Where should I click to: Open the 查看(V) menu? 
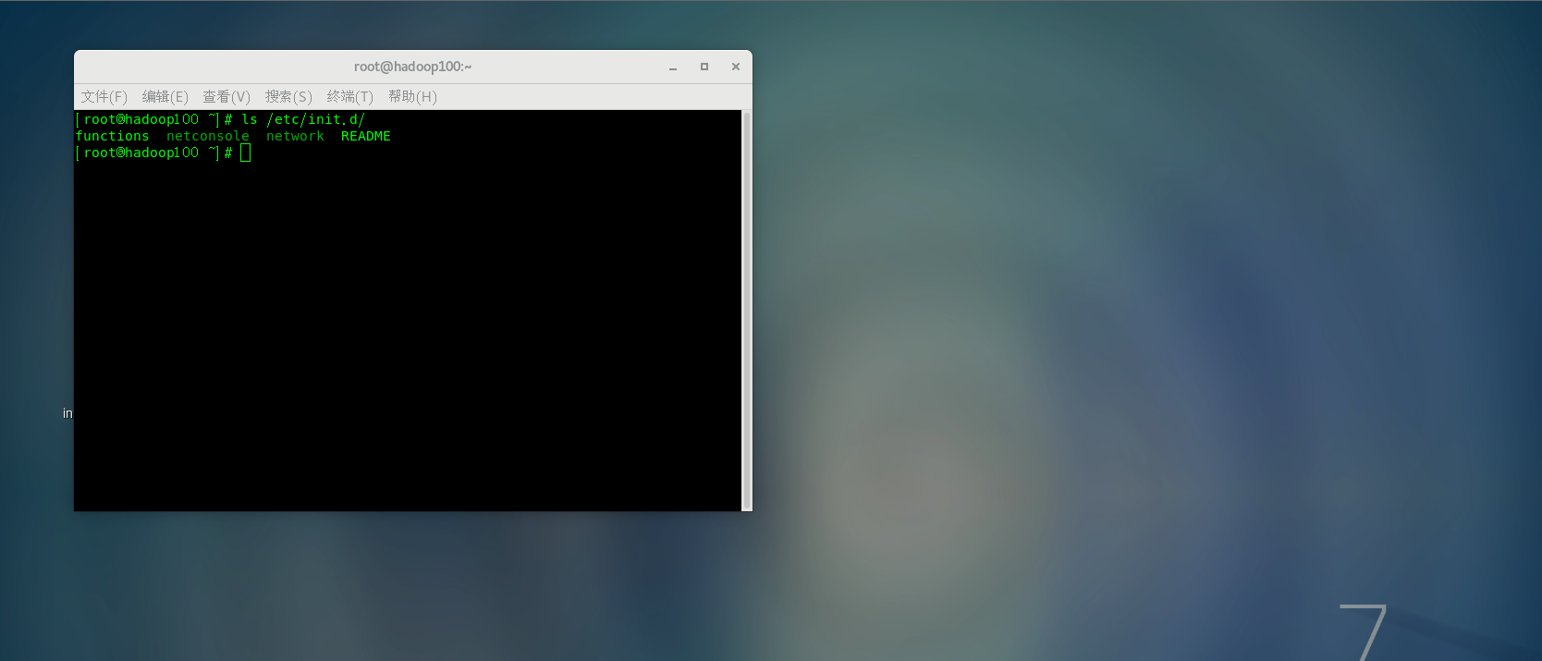(x=226, y=97)
